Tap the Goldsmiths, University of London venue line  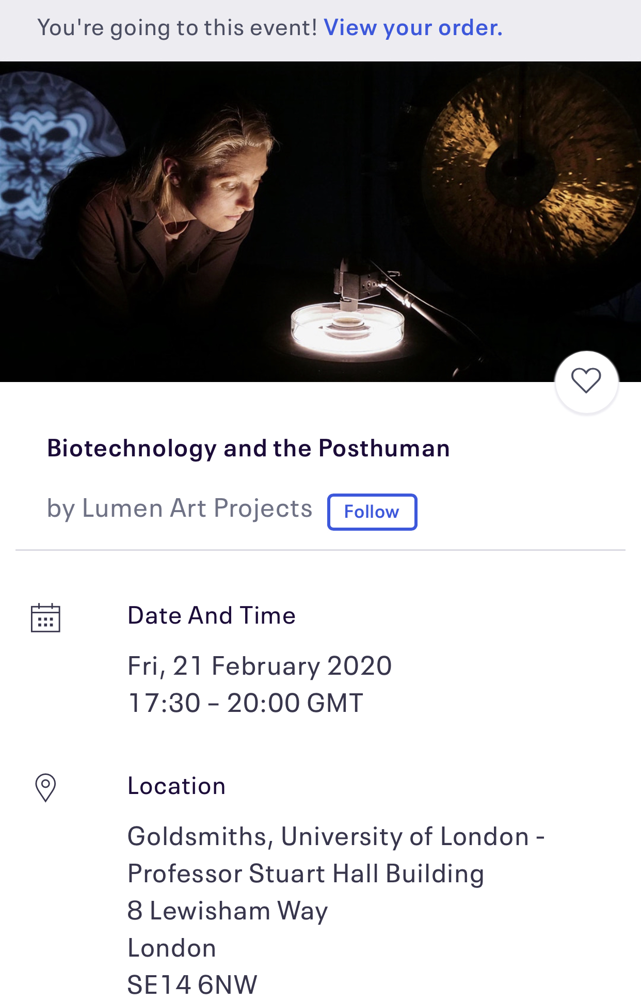coord(335,836)
